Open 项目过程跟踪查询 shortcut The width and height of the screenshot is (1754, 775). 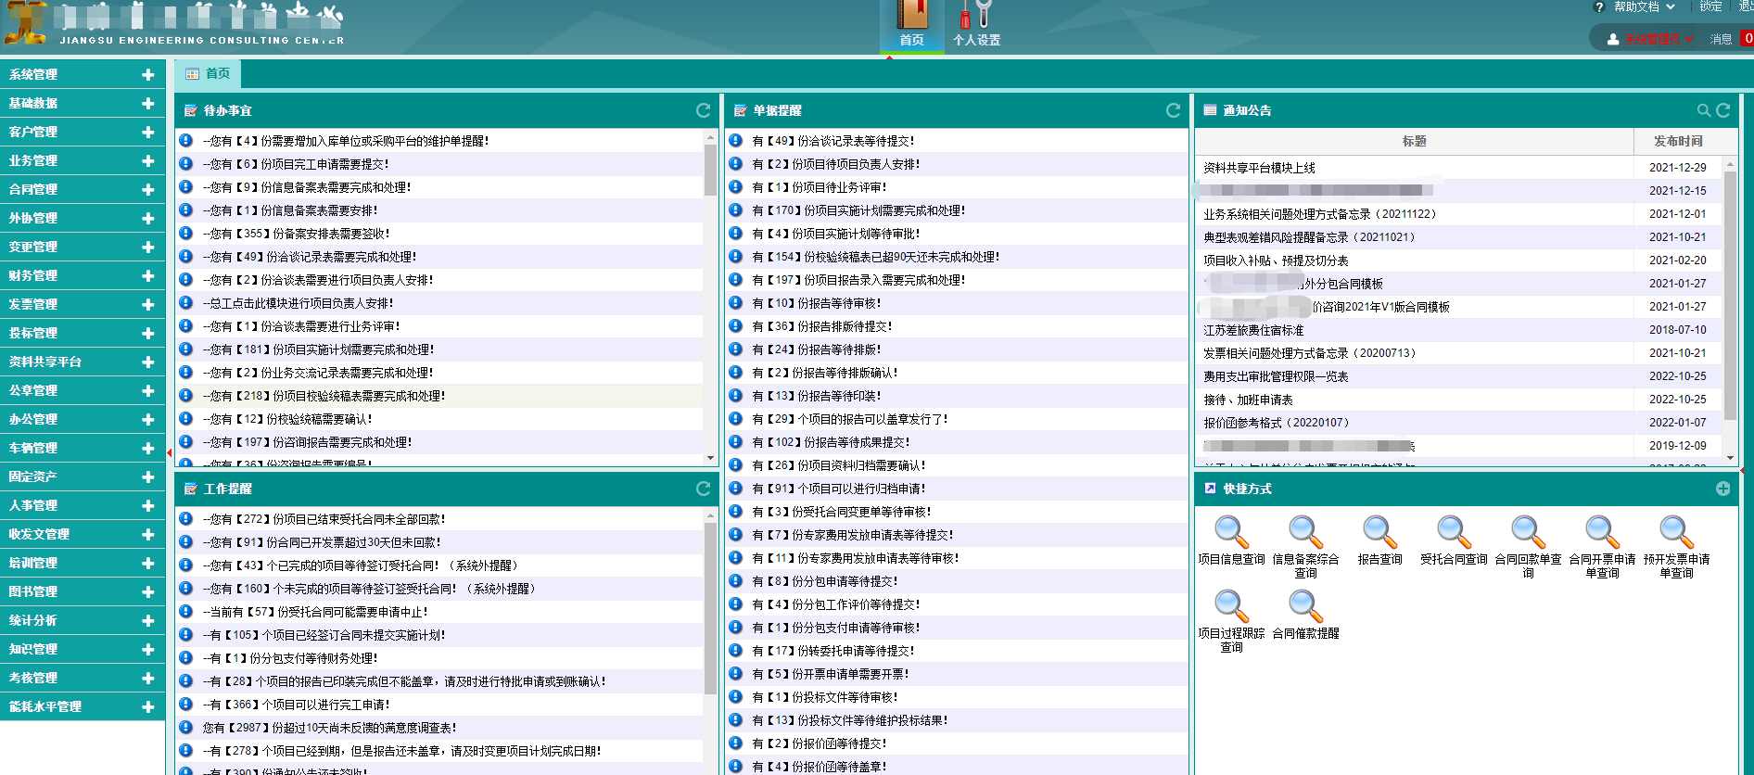1231,621
